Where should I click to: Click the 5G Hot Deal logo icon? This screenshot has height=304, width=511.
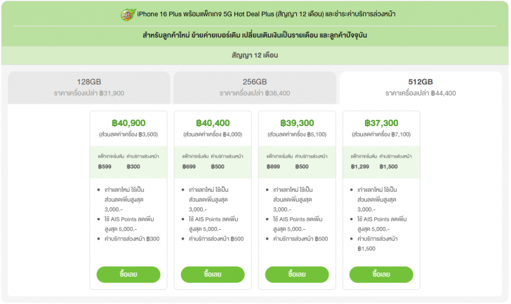[x=127, y=13]
